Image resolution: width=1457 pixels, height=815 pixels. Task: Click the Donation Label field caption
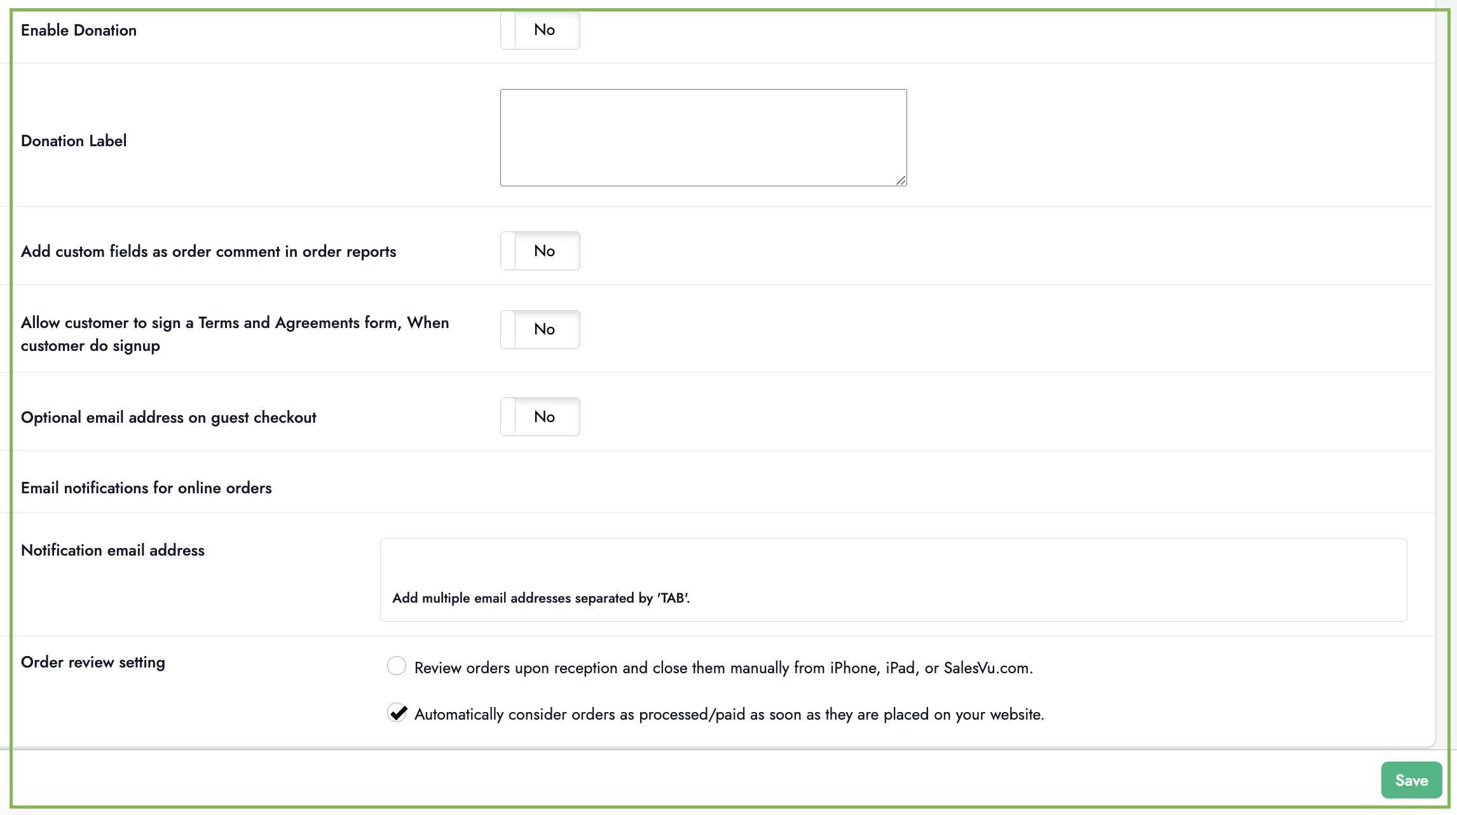74,141
